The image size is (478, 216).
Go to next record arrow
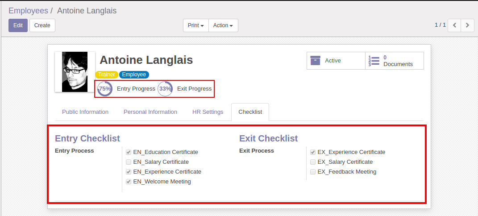tap(467, 25)
